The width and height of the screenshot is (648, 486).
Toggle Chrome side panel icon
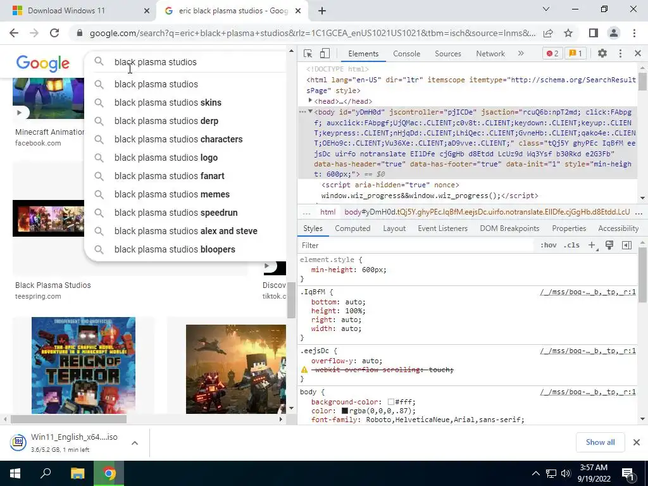[x=593, y=33]
